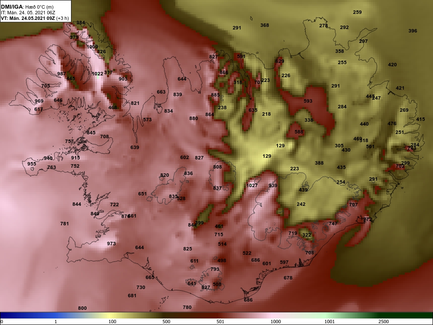Select the 772 map value
Image resolution: width=433 pixels, height=325 pixels.
click(x=368, y=219)
